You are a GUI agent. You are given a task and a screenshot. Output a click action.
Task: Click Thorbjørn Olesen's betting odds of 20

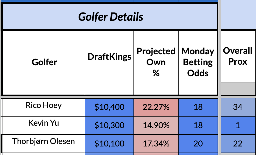[x=198, y=143]
